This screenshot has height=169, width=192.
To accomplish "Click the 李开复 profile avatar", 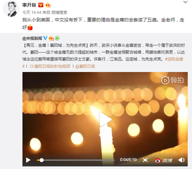I will 11,9.
